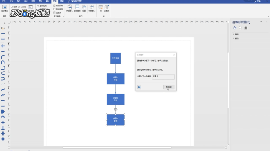Select the 步骤 2 工作 shape

coord(115,99)
